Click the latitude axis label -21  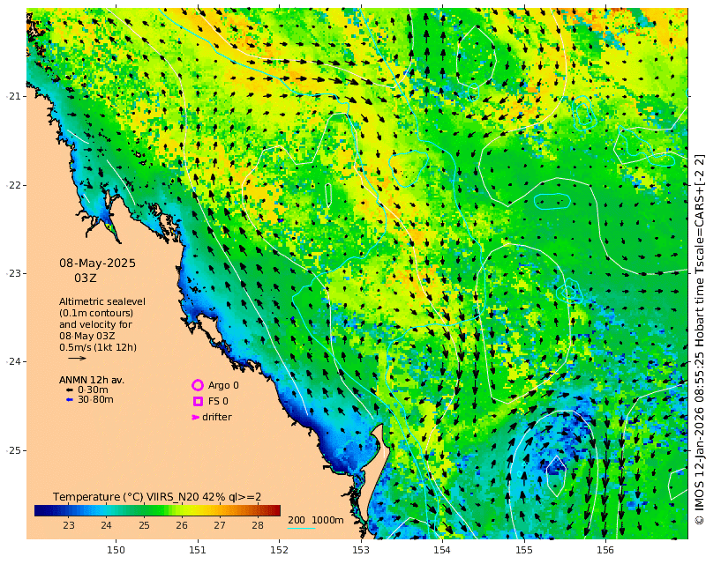(x=13, y=96)
